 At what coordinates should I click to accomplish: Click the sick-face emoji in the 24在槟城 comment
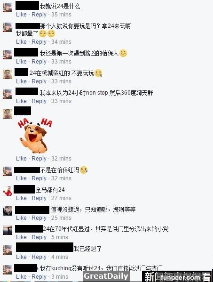(98, 73)
